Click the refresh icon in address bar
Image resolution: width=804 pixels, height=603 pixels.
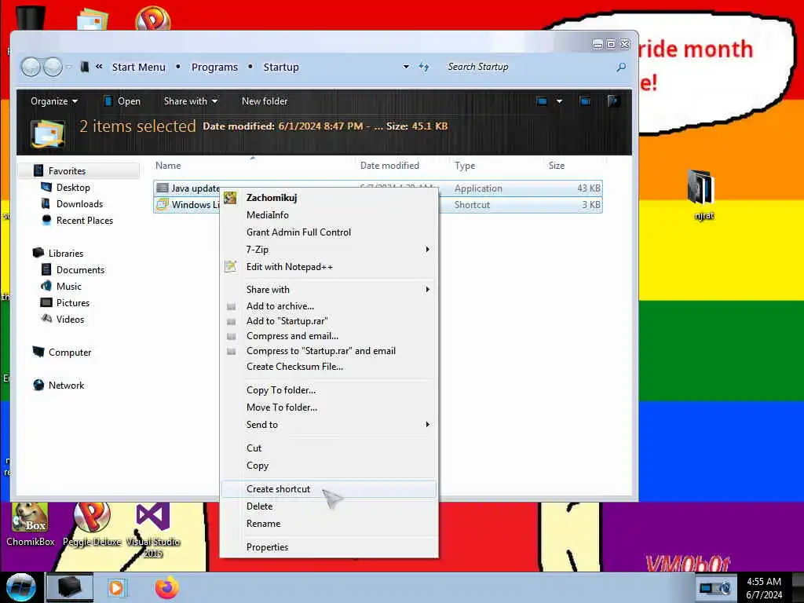[x=423, y=67]
